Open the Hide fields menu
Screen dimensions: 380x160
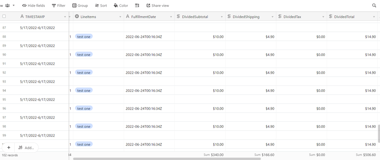tap(33, 6)
